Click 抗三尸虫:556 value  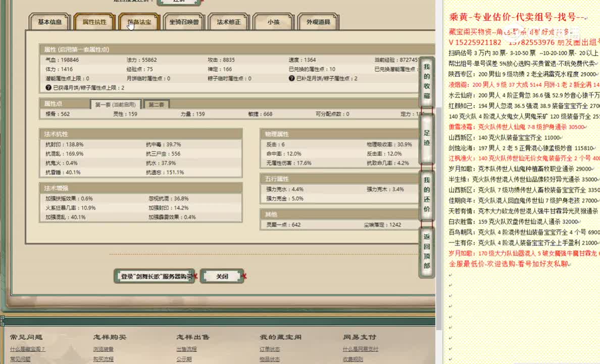pyautogui.click(x=163, y=154)
